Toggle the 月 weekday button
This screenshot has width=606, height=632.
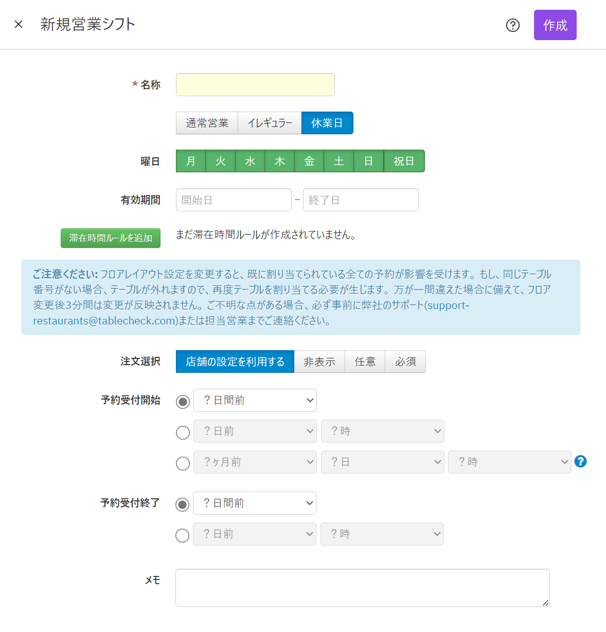[x=191, y=161]
